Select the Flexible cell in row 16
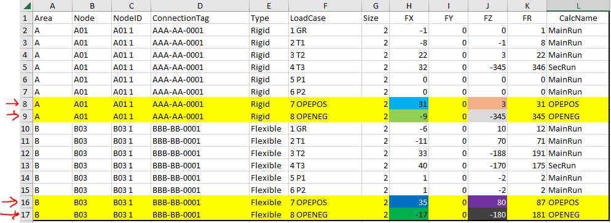The height and width of the screenshot is (223, 611). (x=269, y=202)
